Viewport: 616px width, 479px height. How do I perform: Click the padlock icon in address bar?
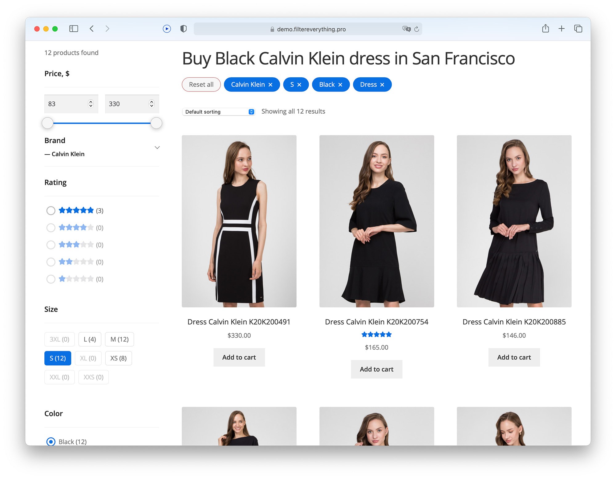pyautogui.click(x=272, y=29)
